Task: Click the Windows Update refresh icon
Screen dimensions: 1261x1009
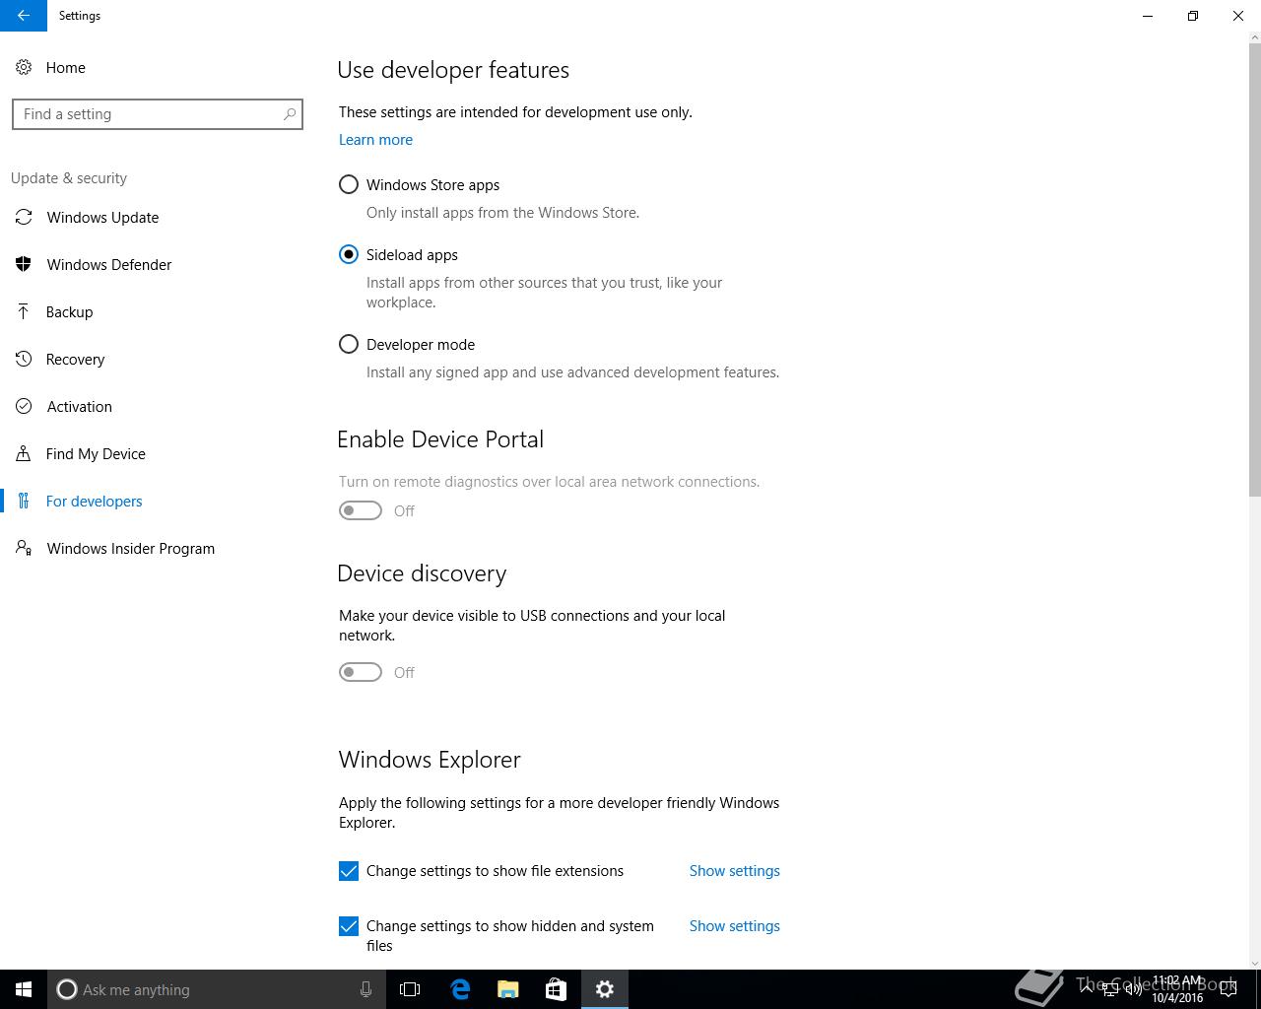Action: tap(24, 217)
